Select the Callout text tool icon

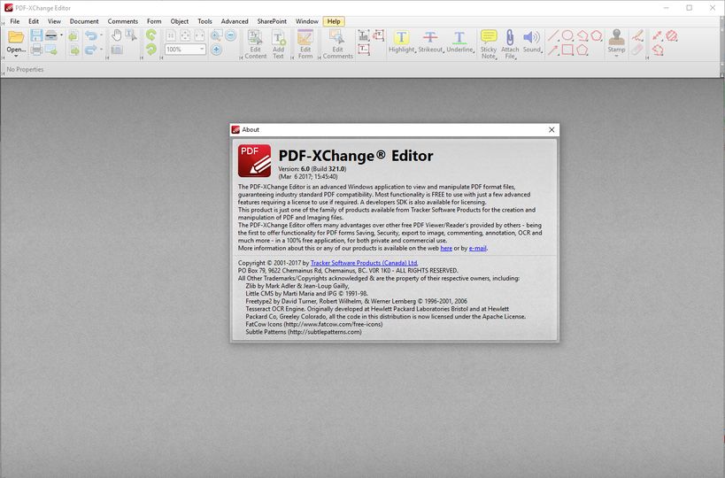[x=379, y=35]
